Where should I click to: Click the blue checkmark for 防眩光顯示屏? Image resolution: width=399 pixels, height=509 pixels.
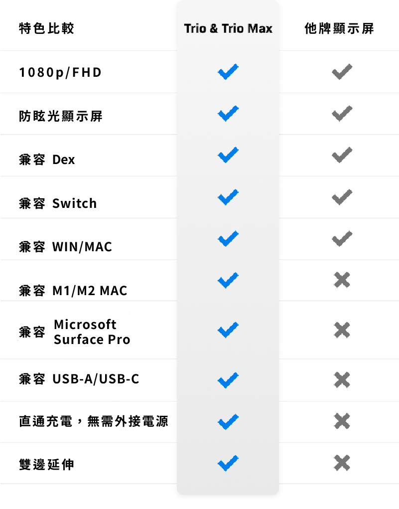coord(228,114)
